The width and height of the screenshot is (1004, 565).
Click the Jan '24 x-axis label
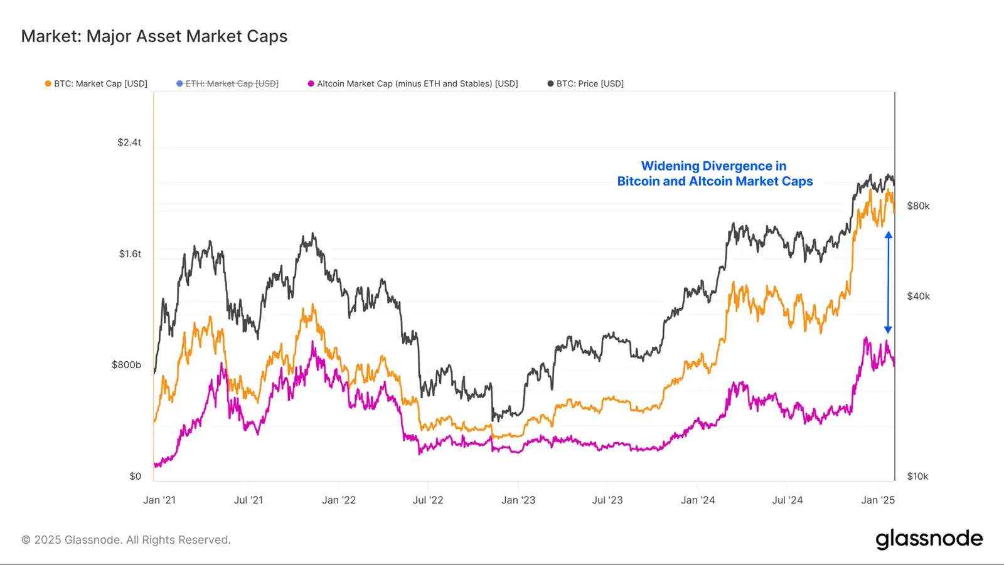click(698, 500)
